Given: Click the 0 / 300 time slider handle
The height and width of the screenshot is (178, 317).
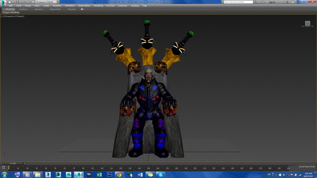Looking at the screenshot, I should (x=13, y=163).
